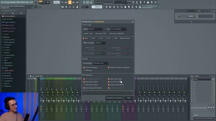Toggle HQ for all plugins
Image resolution: width=216 pixels, height=121 pixels.
pyautogui.click(x=90, y=68)
